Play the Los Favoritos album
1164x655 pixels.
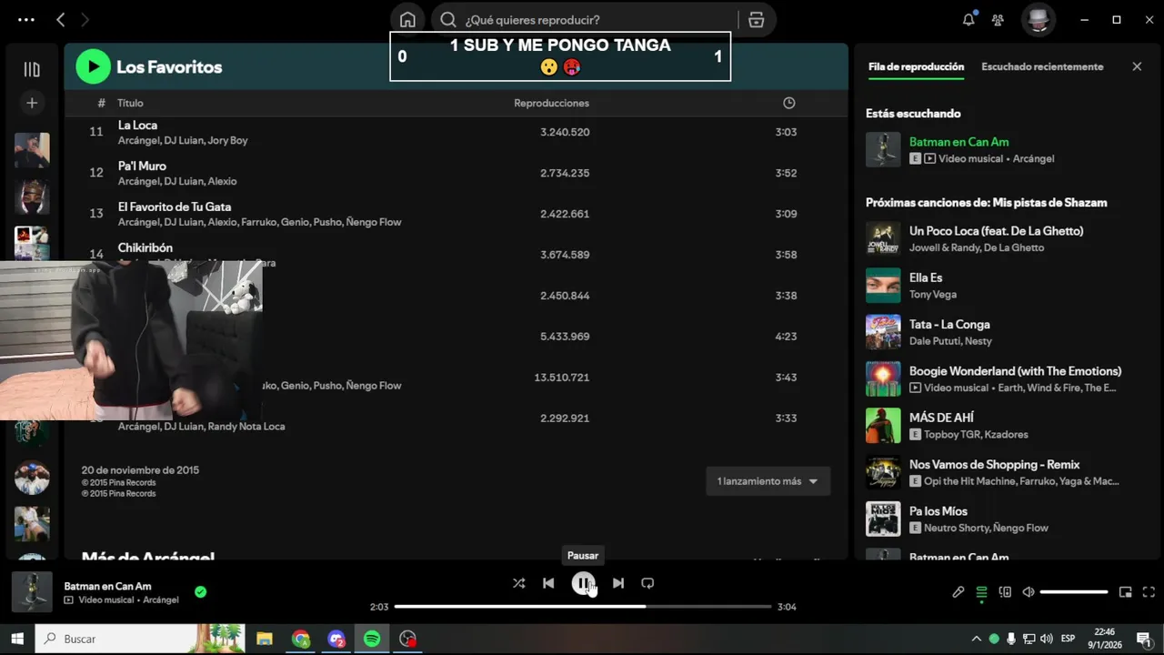[x=93, y=66]
